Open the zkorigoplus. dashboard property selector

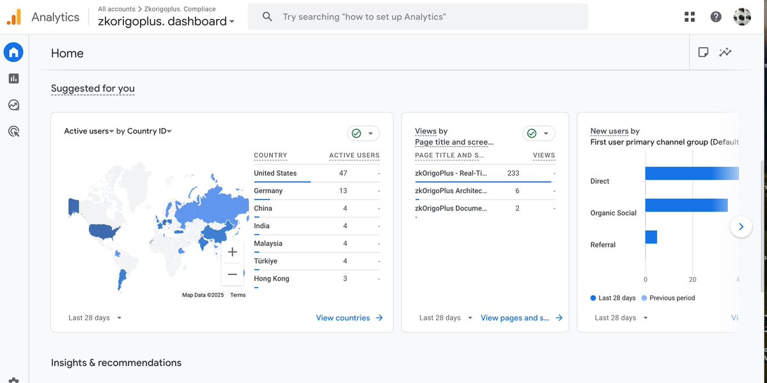tap(166, 21)
